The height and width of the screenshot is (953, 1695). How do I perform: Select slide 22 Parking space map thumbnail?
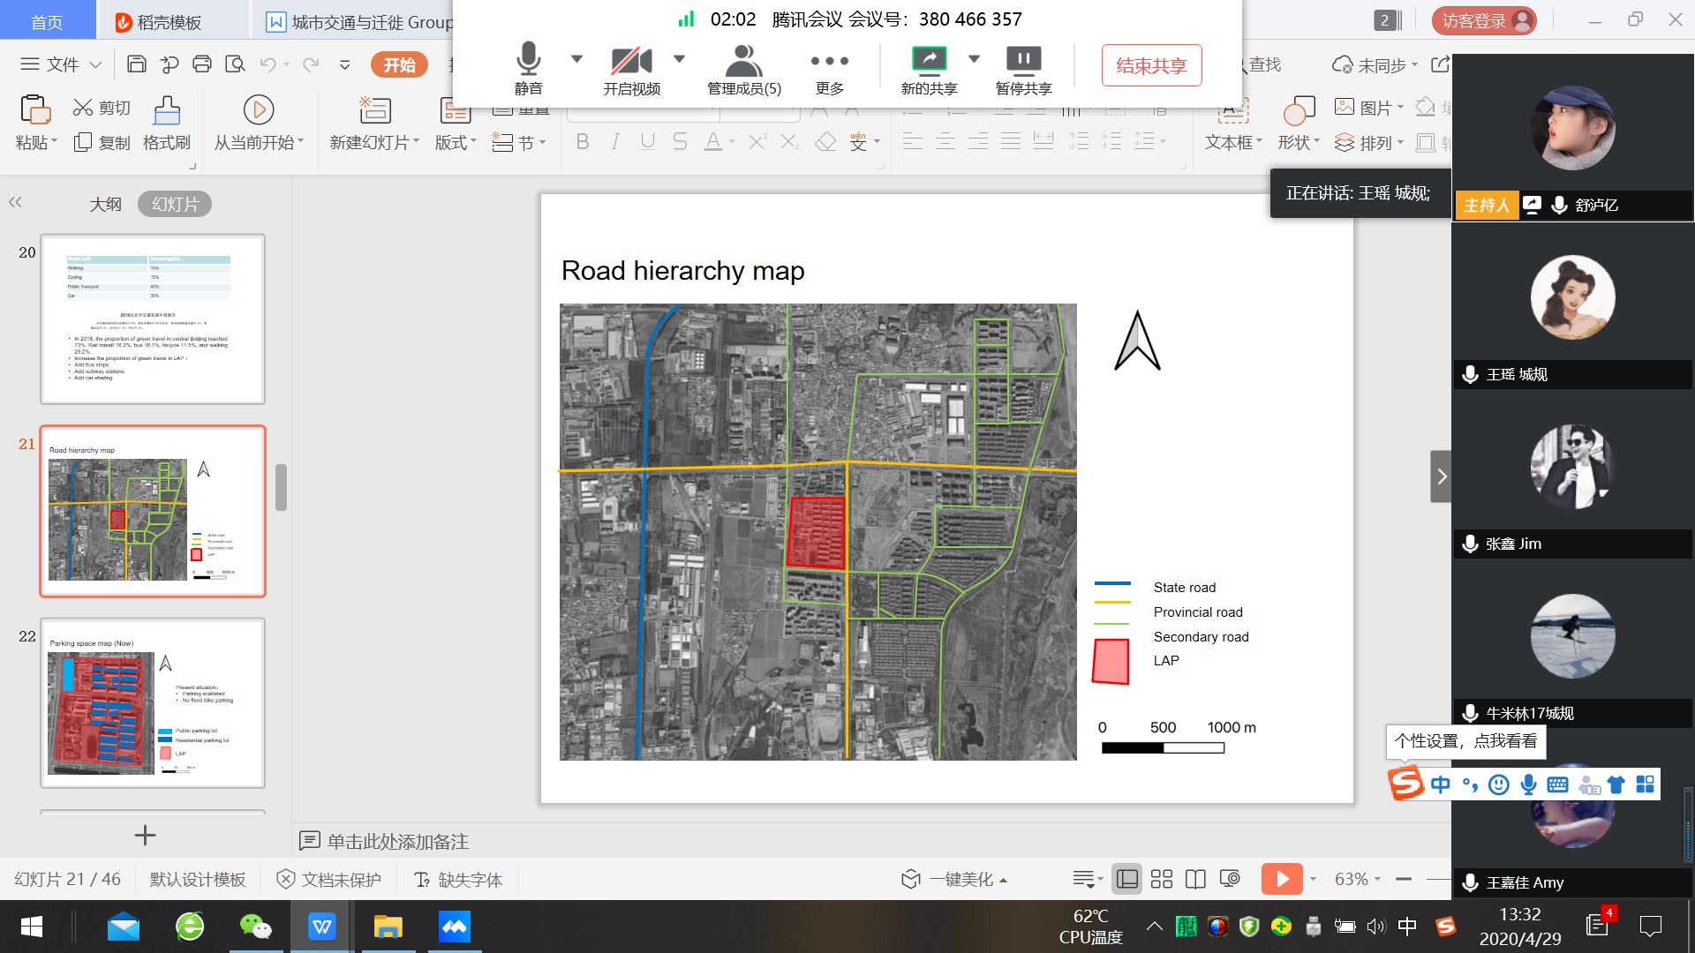(x=153, y=703)
